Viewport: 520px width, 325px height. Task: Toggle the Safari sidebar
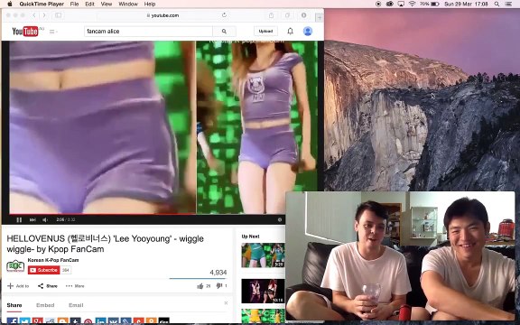coord(58,15)
